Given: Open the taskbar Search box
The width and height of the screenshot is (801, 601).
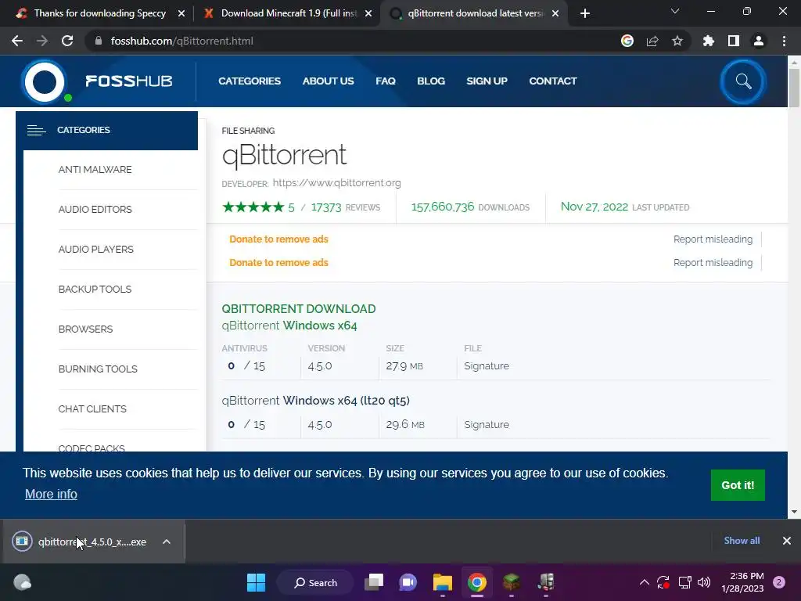Looking at the screenshot, I should coord(316,582).
